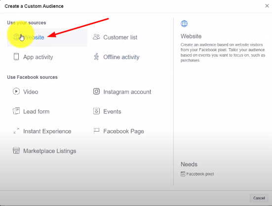The image size is (272, 206).
Task: Click the blue globe icon in details panel
Action: (184, 24)
